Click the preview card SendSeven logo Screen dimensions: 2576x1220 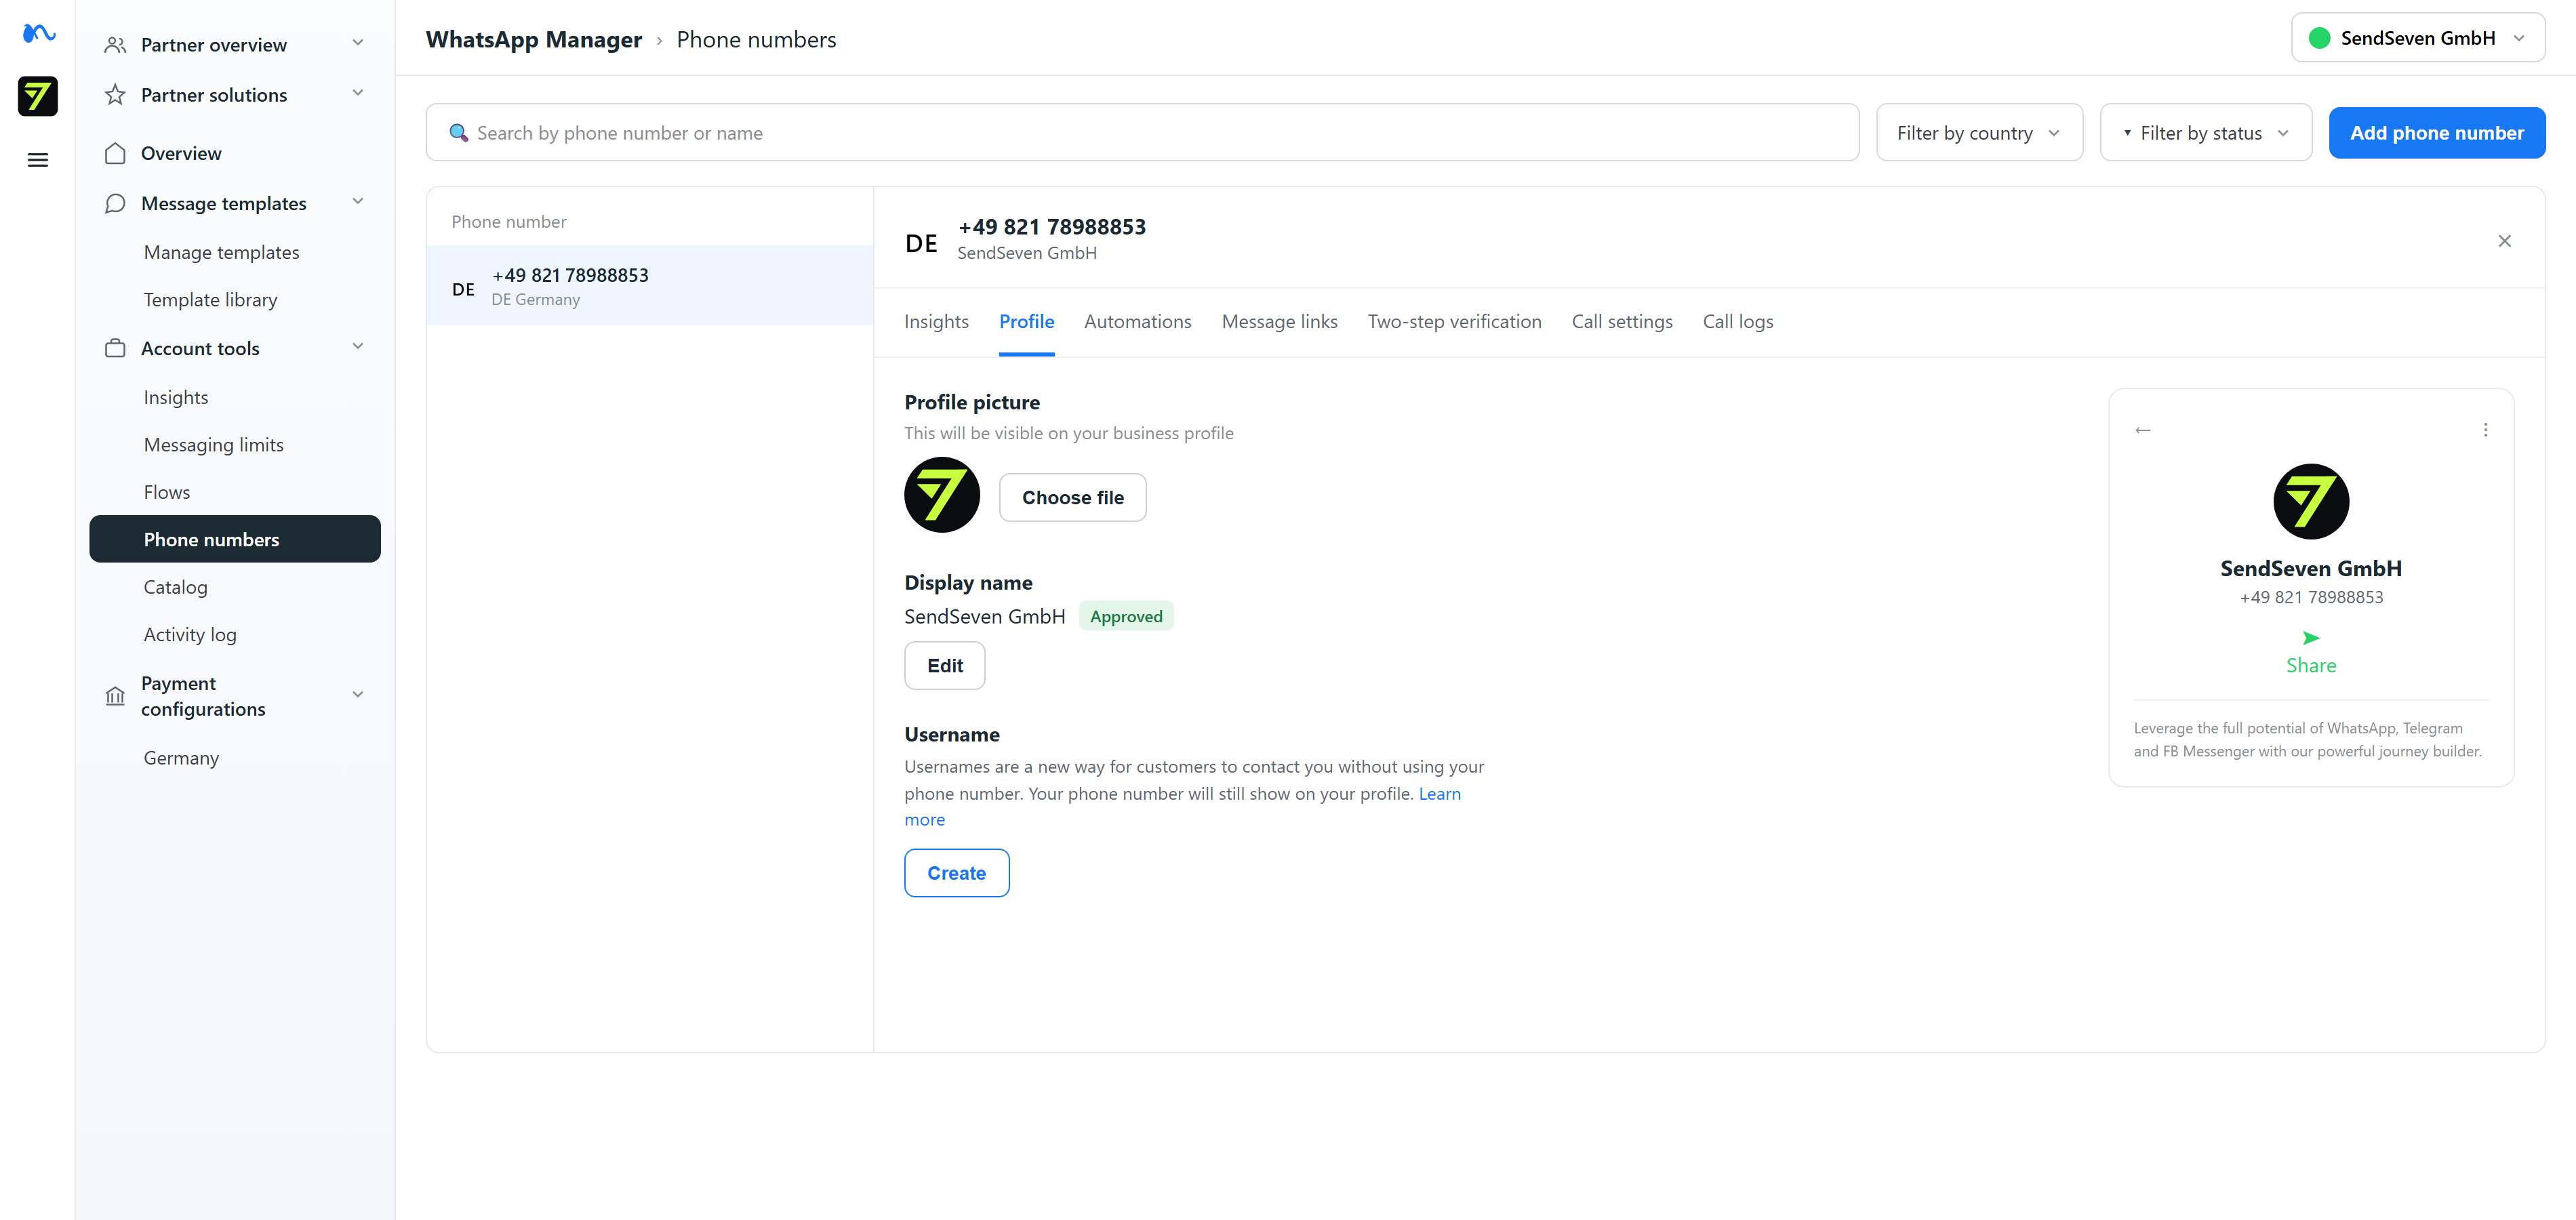pos(2311,502)
